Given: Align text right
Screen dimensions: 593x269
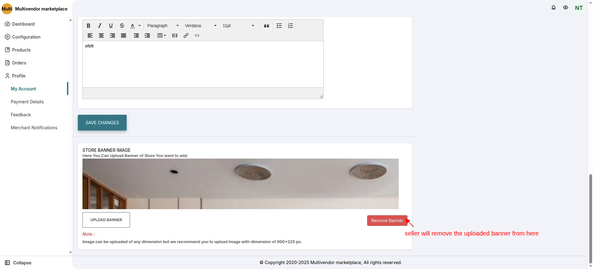Looking at the screenshot, I should click(x=112, y=35).
